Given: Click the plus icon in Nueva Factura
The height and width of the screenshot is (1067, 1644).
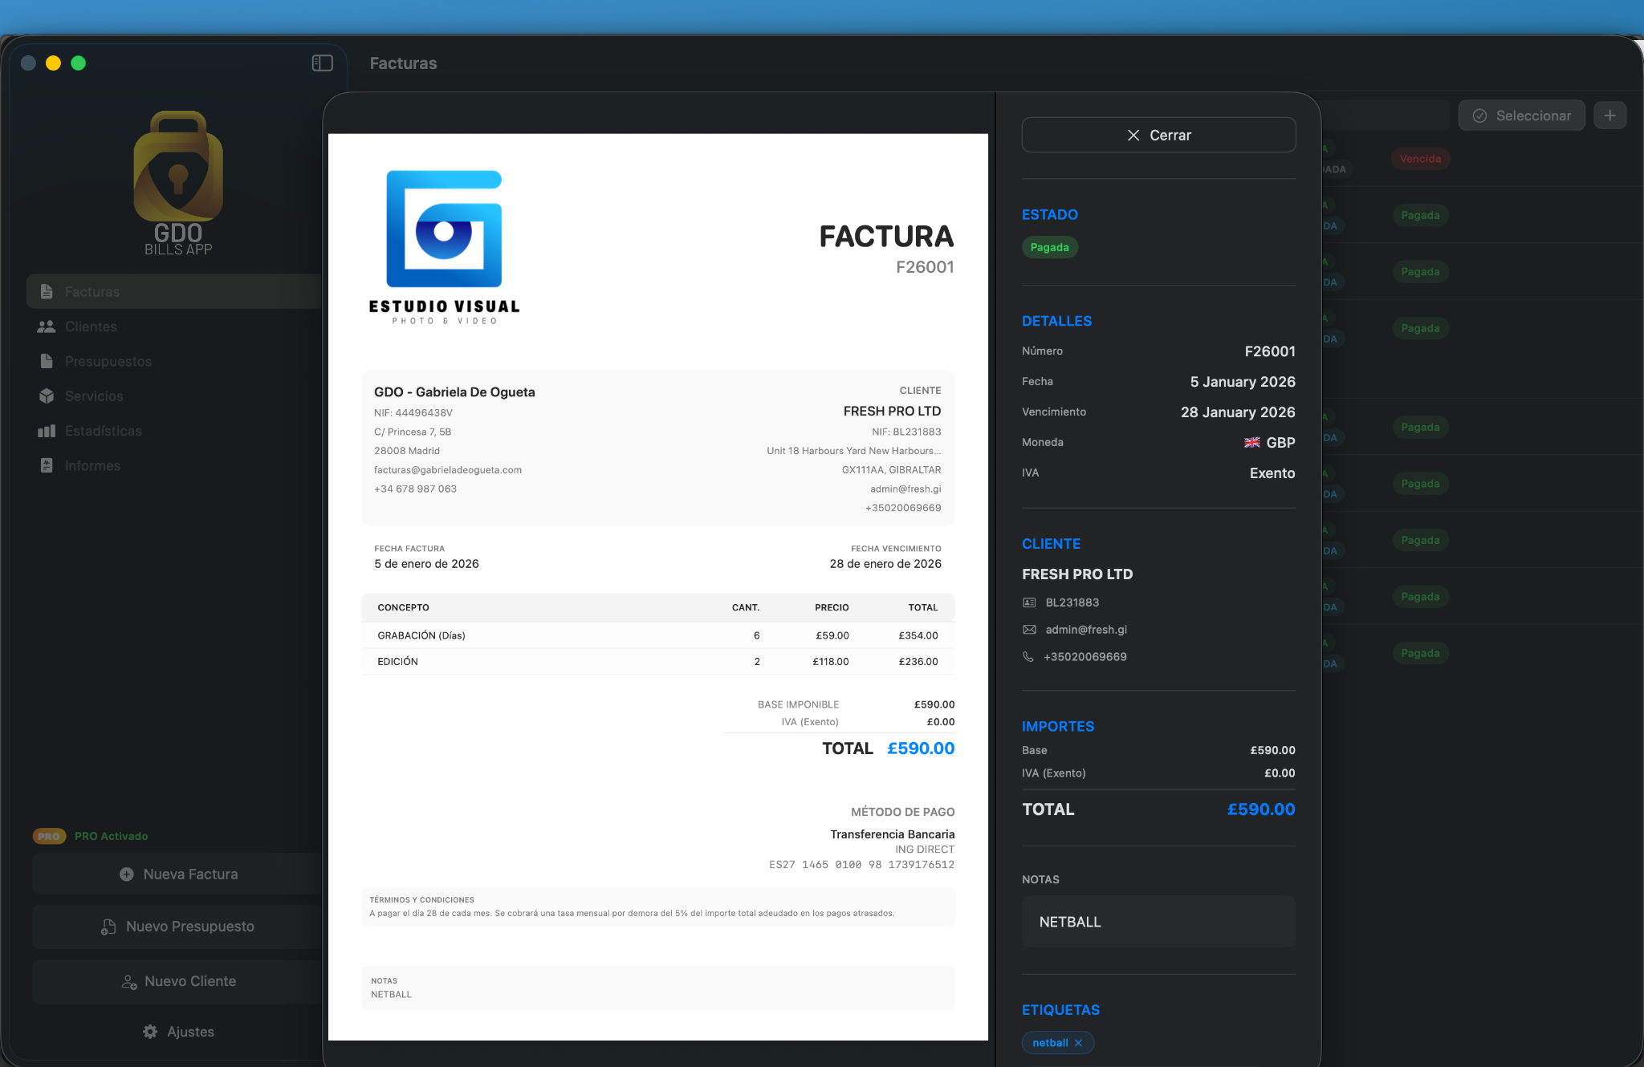Looking at the screenshot, I should 127,874.
